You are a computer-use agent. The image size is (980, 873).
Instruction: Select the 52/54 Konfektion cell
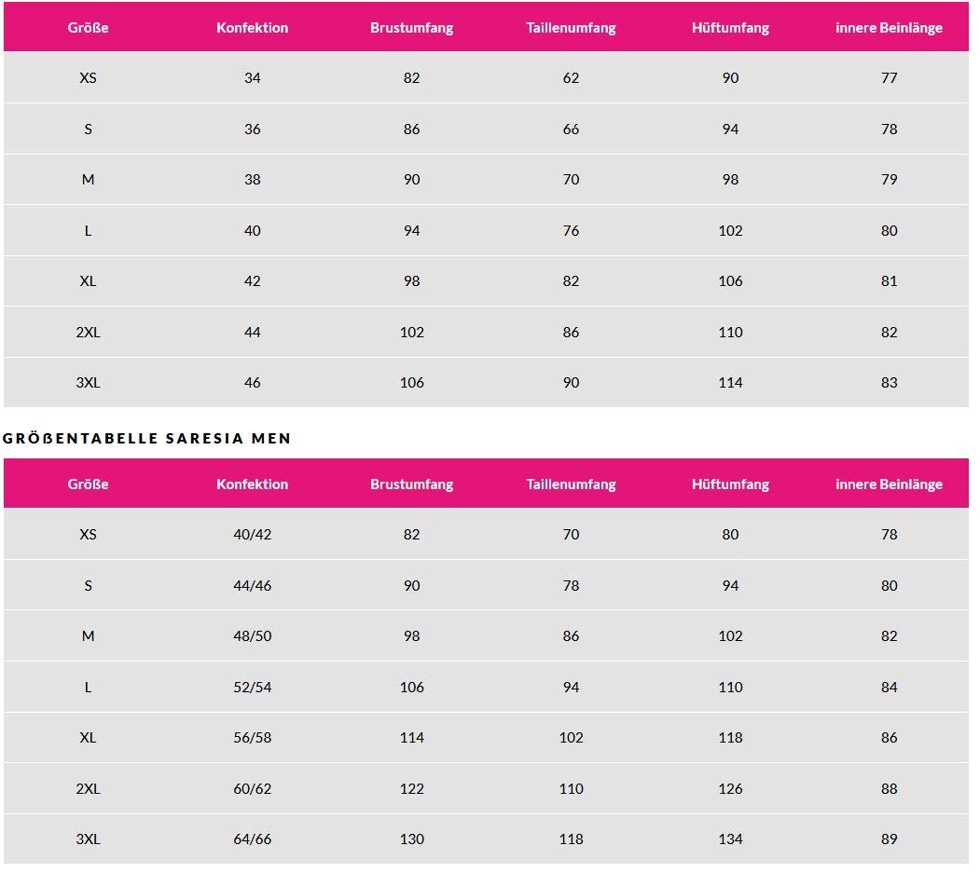[252, 687]
